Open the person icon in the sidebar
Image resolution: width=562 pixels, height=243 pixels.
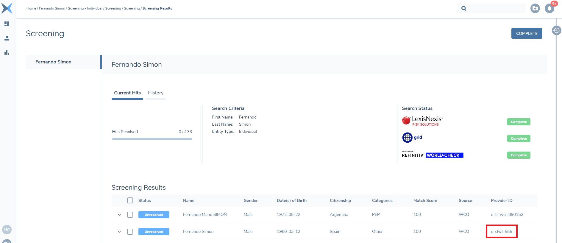point(7,38)
